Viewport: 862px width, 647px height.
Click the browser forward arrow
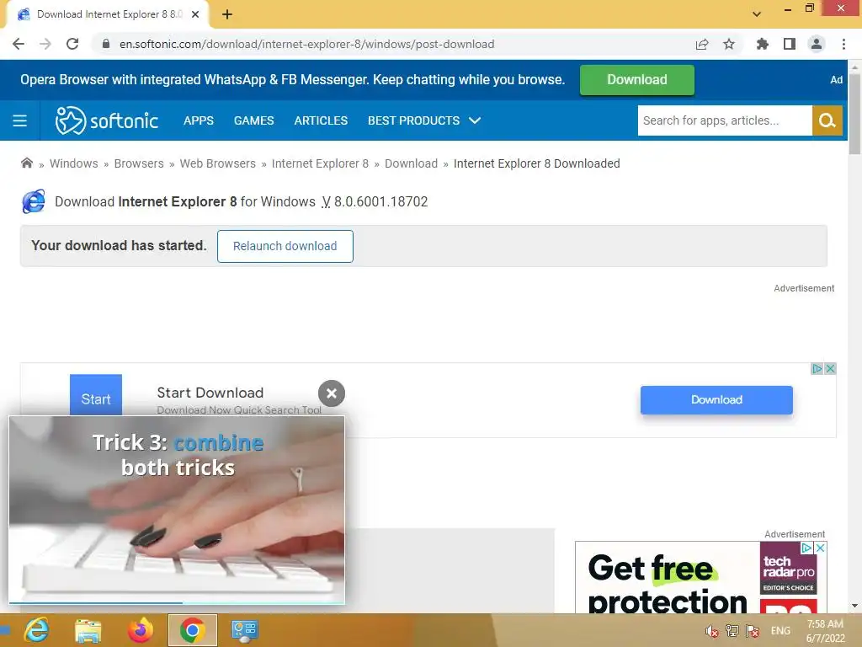45,44
